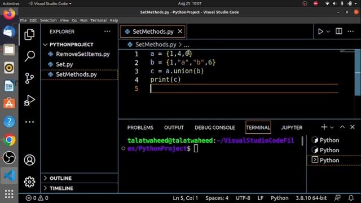Click the editor minimap scrollbar
This screenshot has width=361, height=203.
click(358, 72)
